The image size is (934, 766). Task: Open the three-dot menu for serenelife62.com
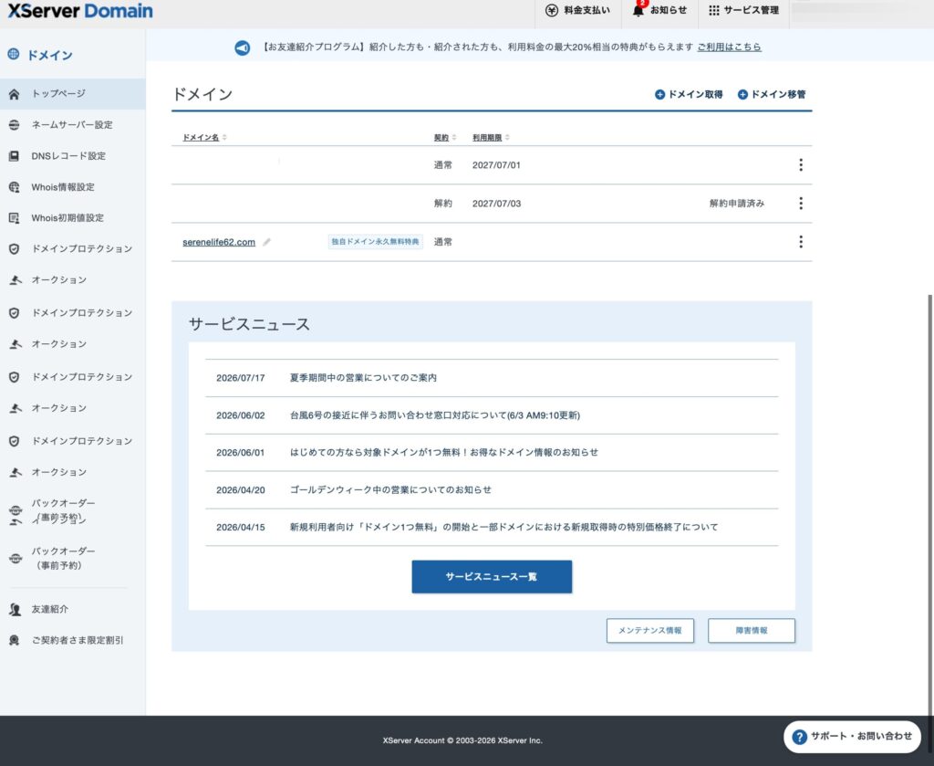[x=801, y=241]
